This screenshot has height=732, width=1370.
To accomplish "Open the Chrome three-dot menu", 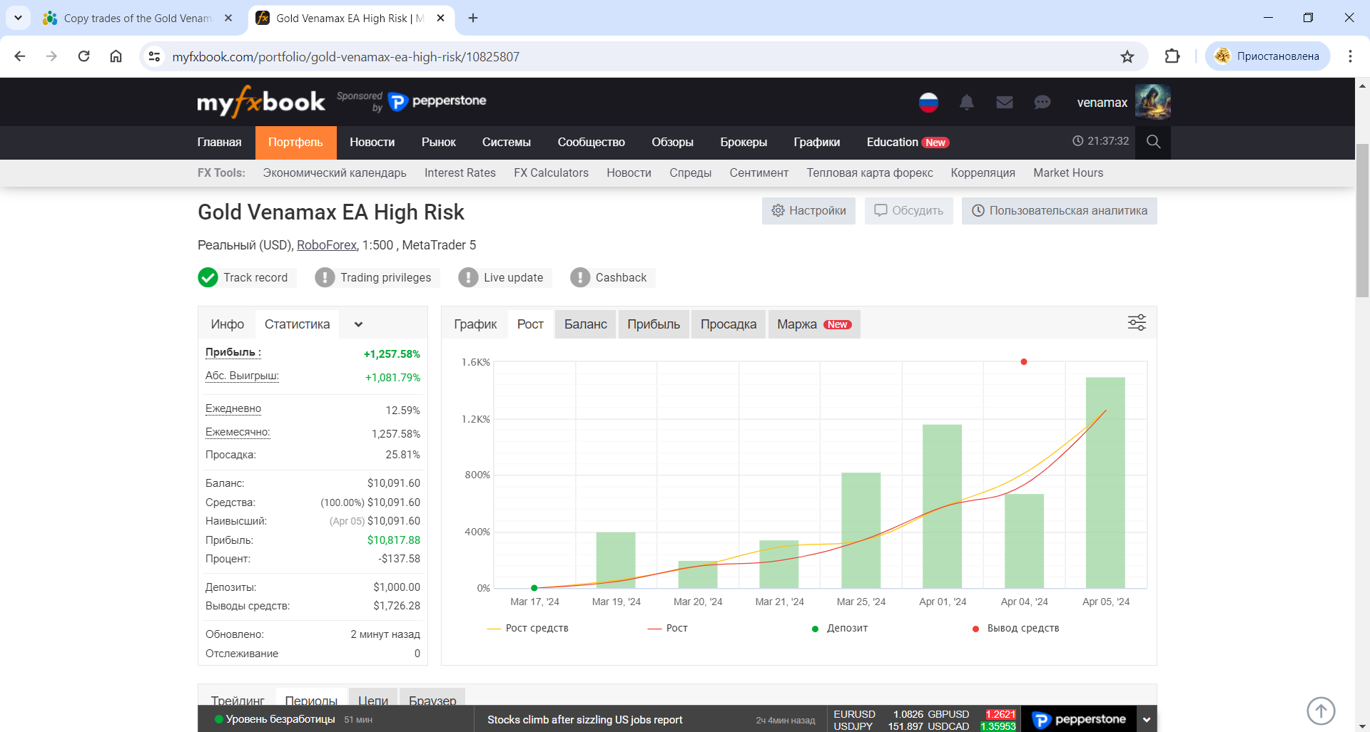I will pos(1350,56).
